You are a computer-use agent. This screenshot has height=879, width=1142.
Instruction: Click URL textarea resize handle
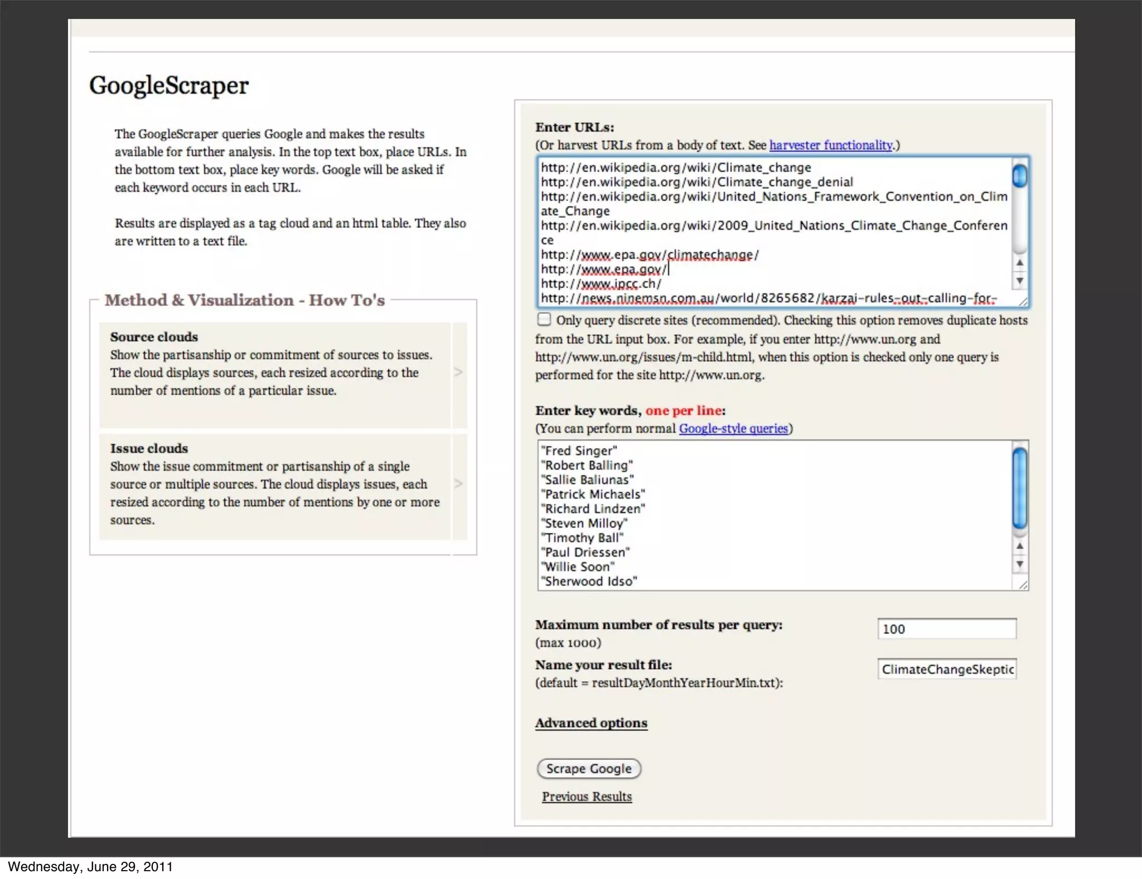click(x=1023, y=302)
